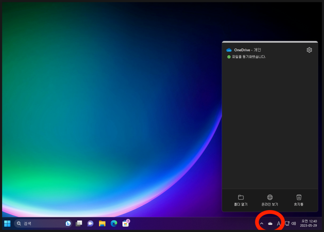Image resolution: width=324 pixels, height=232 pixels.
Task: Click the OneDrive - 개인 title text
Action: [x=248, y=50]
